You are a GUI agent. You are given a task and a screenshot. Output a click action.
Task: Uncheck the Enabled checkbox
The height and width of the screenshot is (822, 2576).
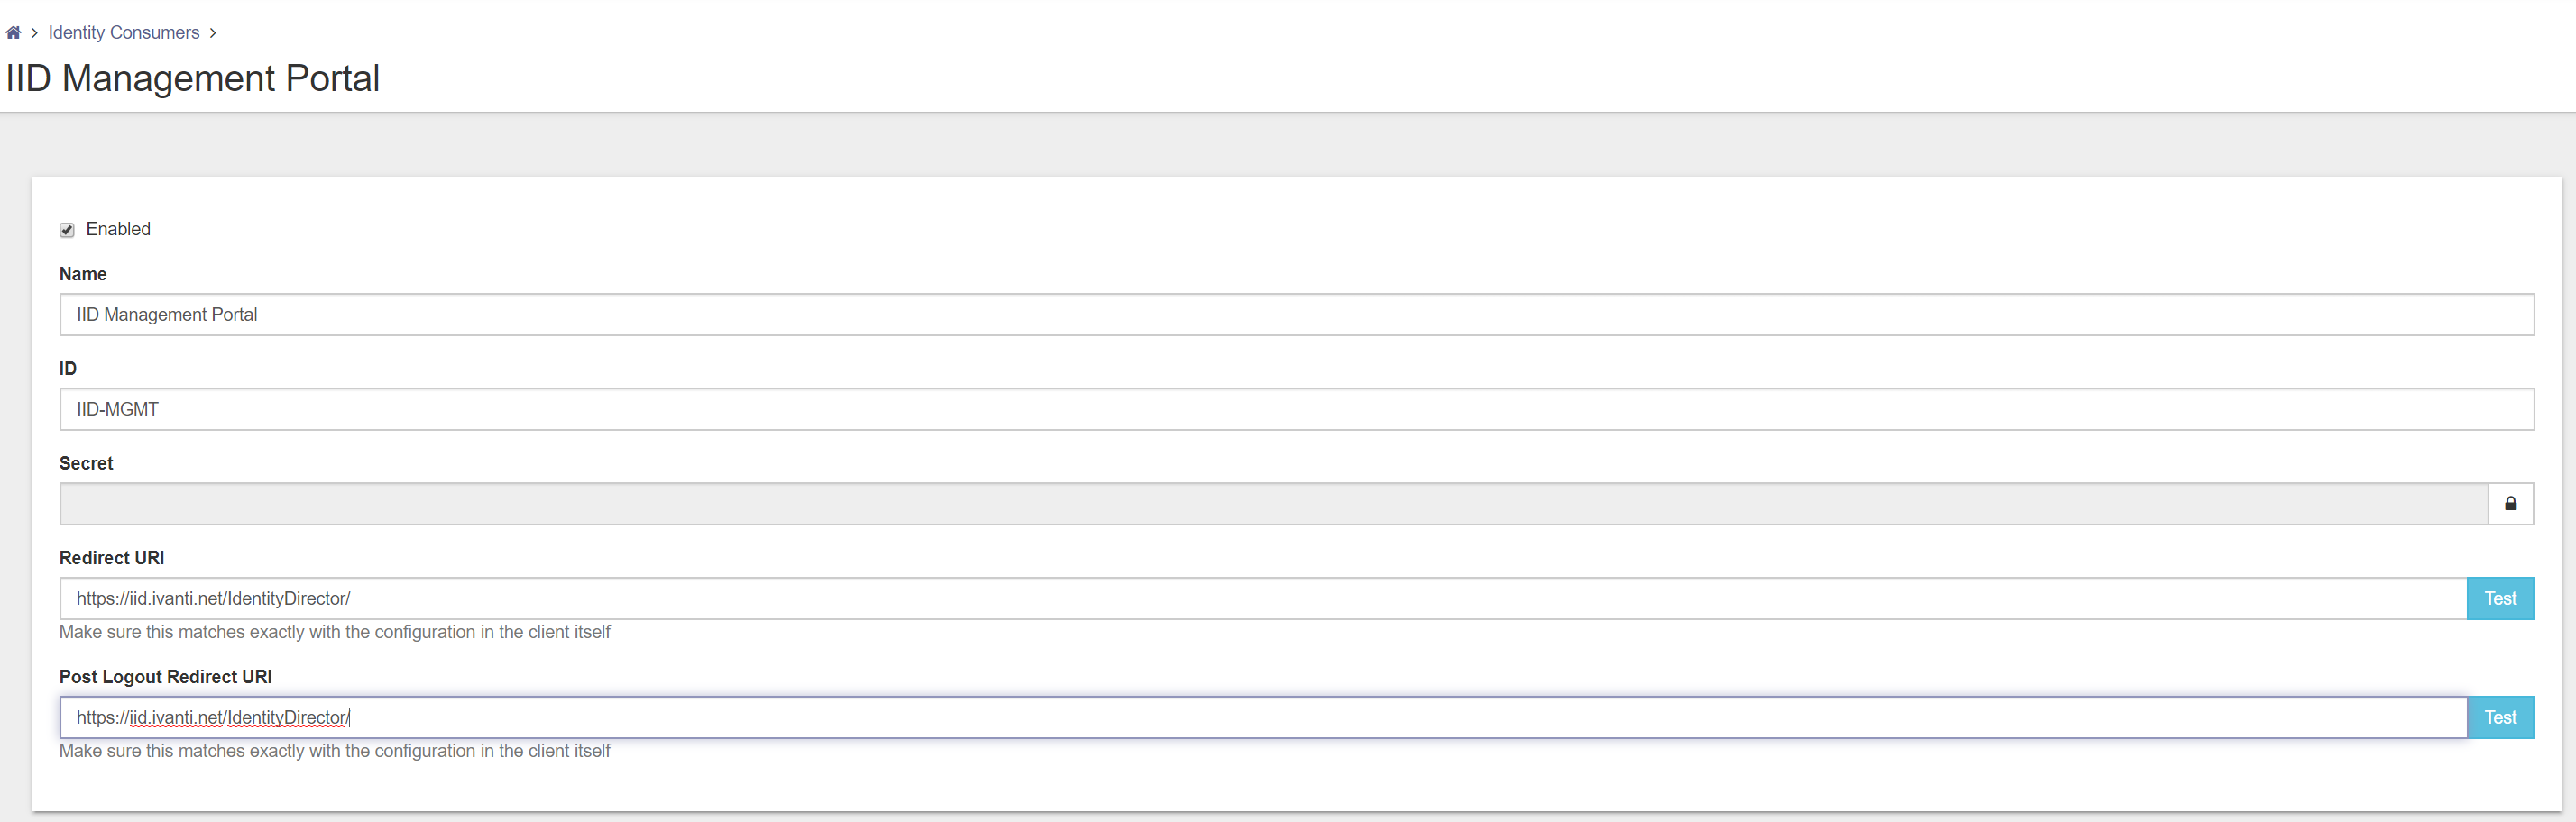click(67, 230)
